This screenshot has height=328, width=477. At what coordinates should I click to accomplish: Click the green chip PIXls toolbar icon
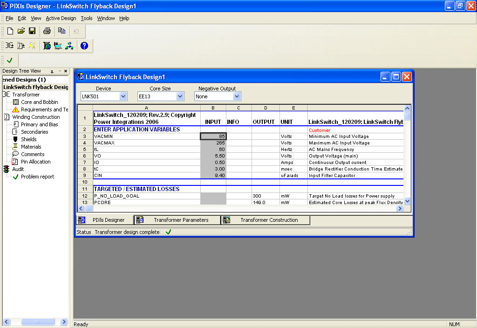47,46
